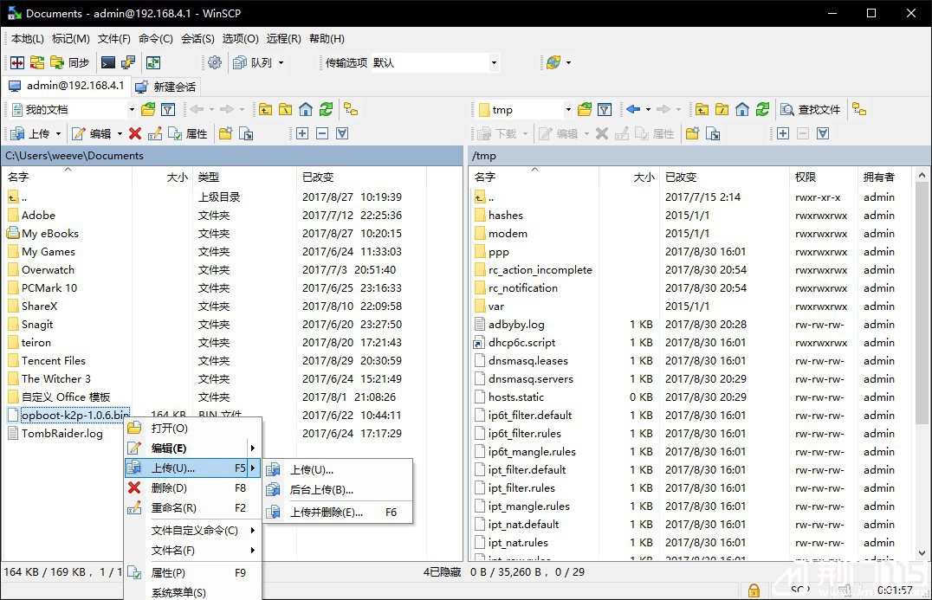Screen dimensions: 932x600
Task: Select remote file dnsmasq.leases
Action: (x=527, y=360)
